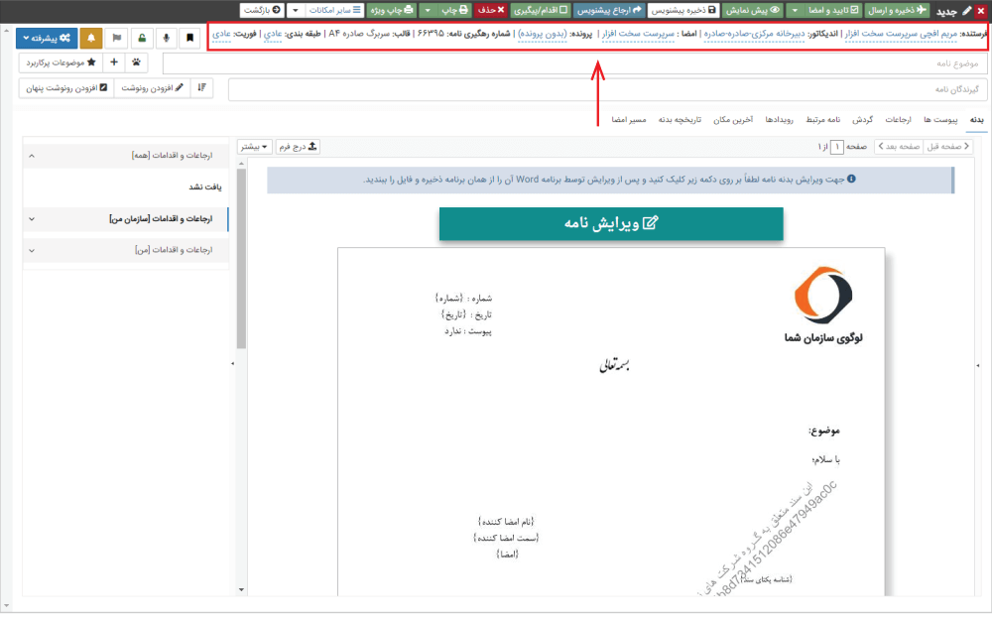
Task: Select the بدنه tab
Action: [977, 120]
